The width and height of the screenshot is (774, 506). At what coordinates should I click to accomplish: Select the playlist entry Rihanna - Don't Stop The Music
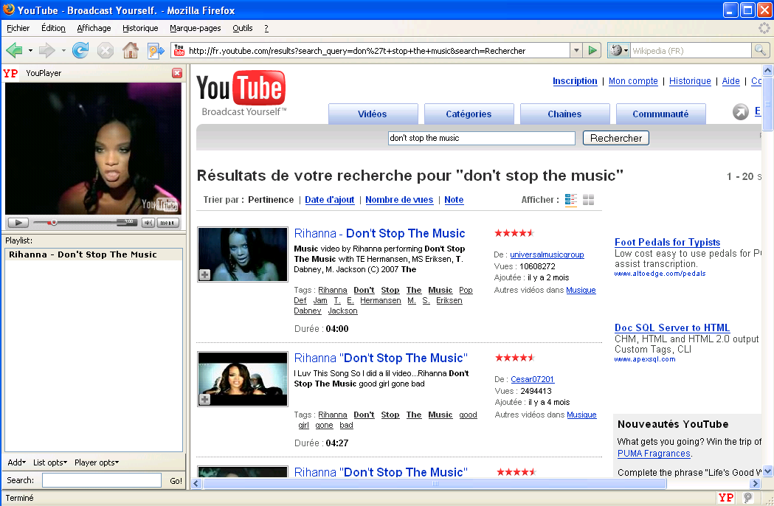[x=94, y=254]
